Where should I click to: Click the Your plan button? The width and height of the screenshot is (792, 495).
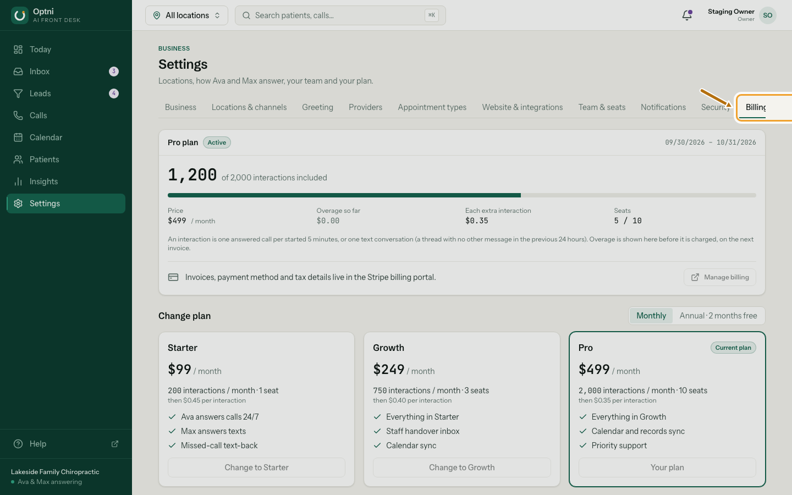coord(667,468)
